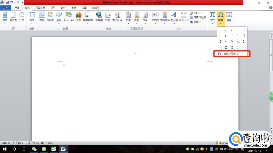Open the File (文件) tab

point(6,8)
